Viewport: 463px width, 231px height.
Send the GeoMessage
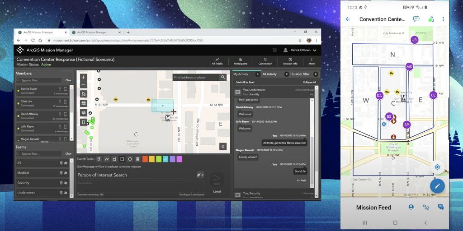pos(217,179)
